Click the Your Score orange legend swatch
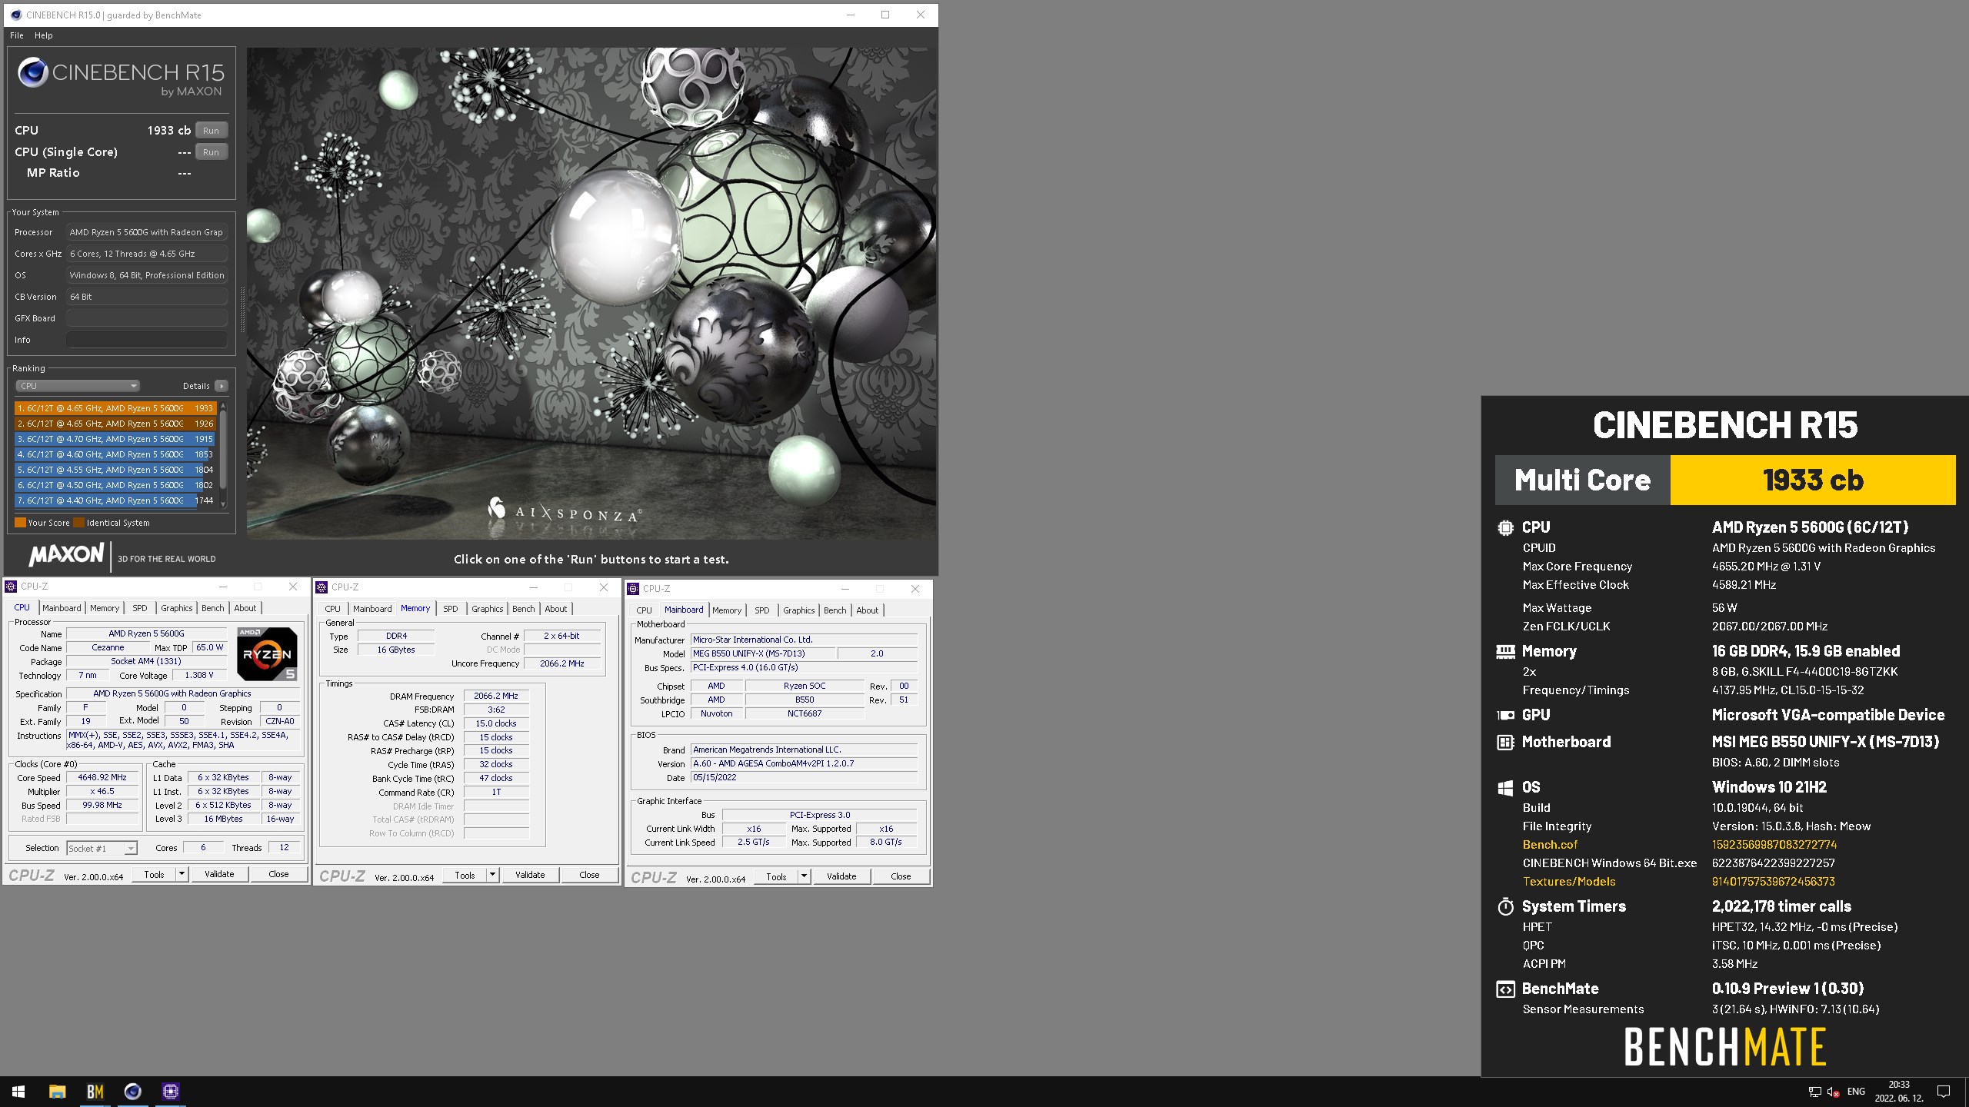Image resolution: width=1969 pixels, height=1107 pixels. click(21, 523)
